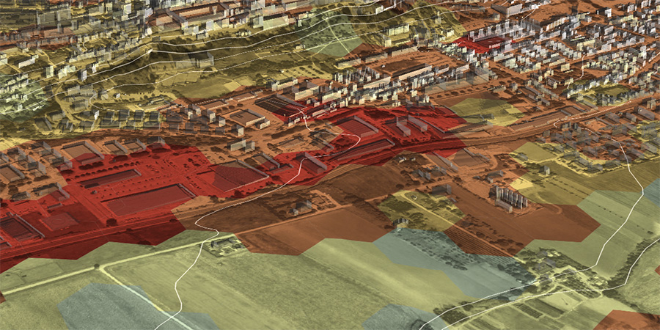The width and height of the screenshot is (660, 330).
Task: Select the dark brown overlay zone in the center
Action: [x=293, y=220]
